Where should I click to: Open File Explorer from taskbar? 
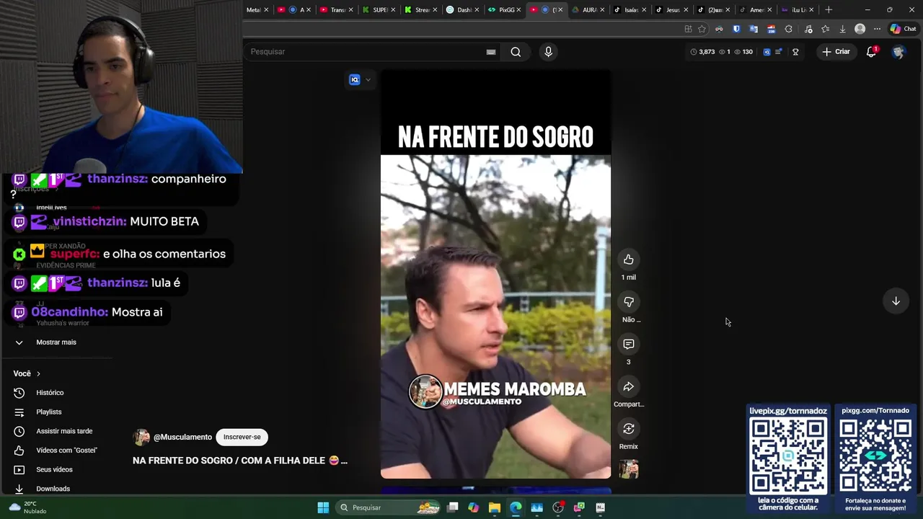point(494,507)
